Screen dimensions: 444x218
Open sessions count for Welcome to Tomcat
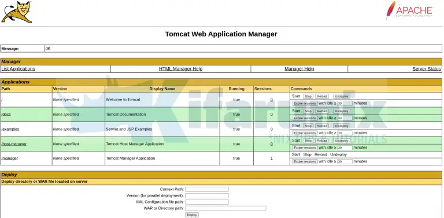point(272,99)
